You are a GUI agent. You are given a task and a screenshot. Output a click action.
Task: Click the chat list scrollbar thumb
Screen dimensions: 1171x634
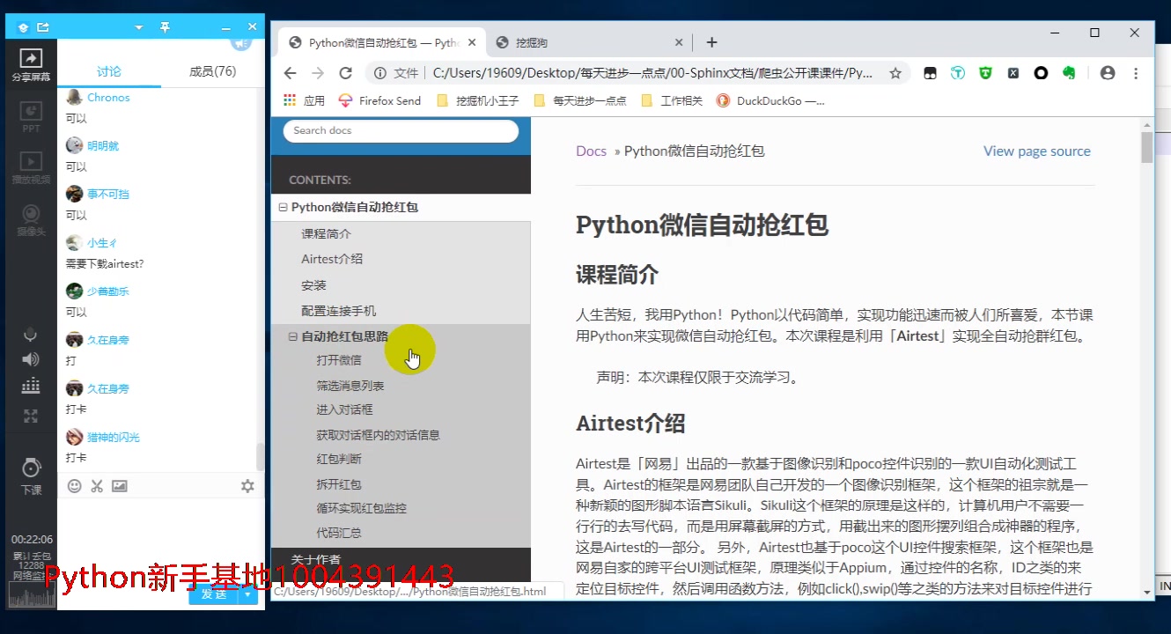tap(260, 456)
